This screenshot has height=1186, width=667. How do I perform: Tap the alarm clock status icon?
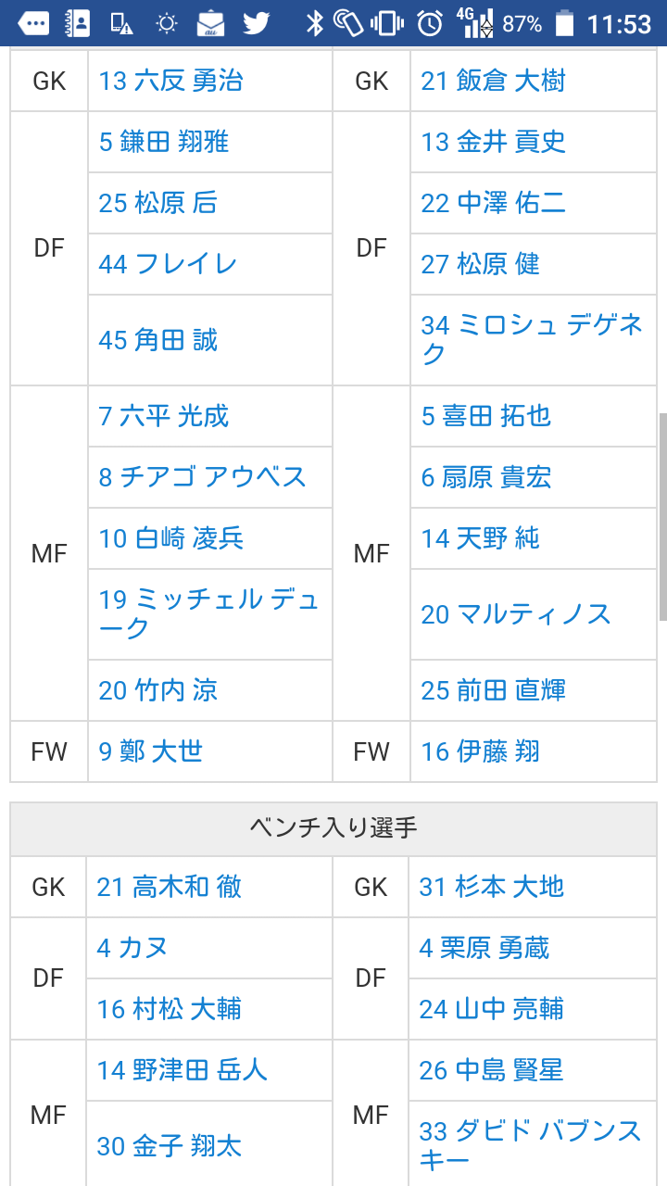[430, 23]
